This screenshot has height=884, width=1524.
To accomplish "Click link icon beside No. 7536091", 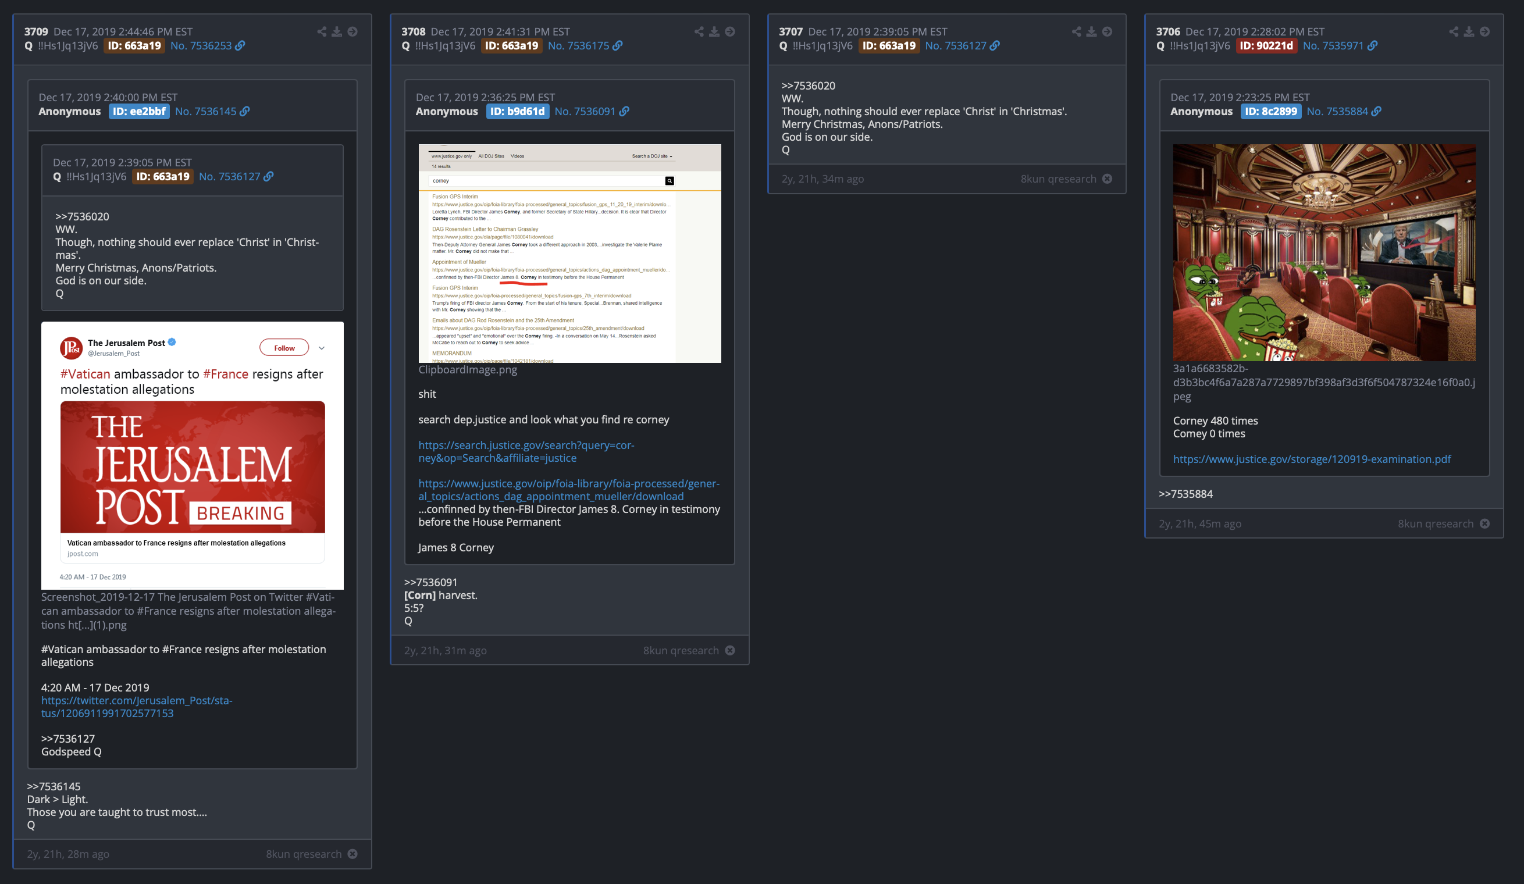I will click(624, 111).
